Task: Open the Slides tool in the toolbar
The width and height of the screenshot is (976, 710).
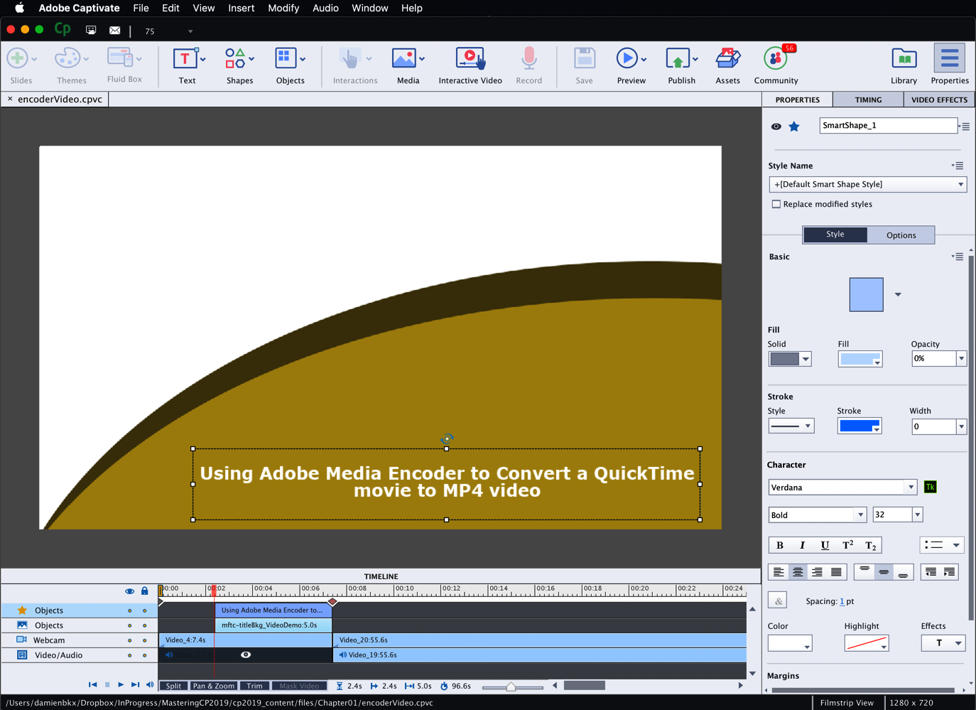Action: (x=18, y=58)
